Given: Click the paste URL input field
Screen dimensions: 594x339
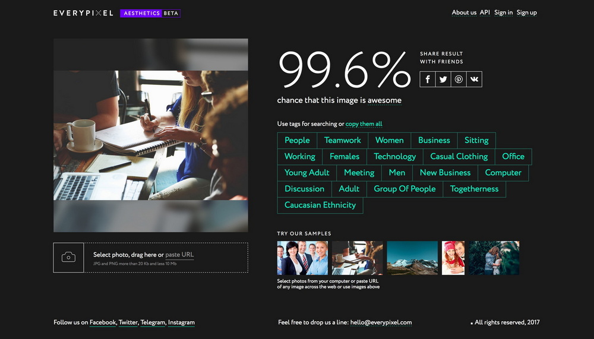Looking at the screenshot, I should tap(179, 255).
